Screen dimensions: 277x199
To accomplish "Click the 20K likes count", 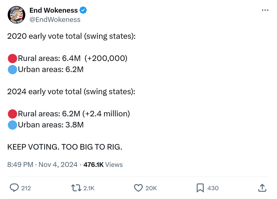I will click(x=151, y=188).
